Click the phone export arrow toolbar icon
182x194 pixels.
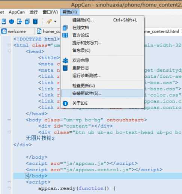click(20, 21)
